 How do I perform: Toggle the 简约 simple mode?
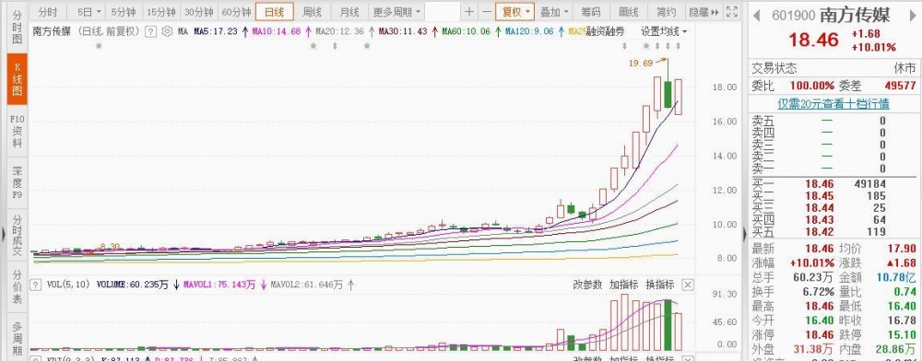click(x=667, y=12)
